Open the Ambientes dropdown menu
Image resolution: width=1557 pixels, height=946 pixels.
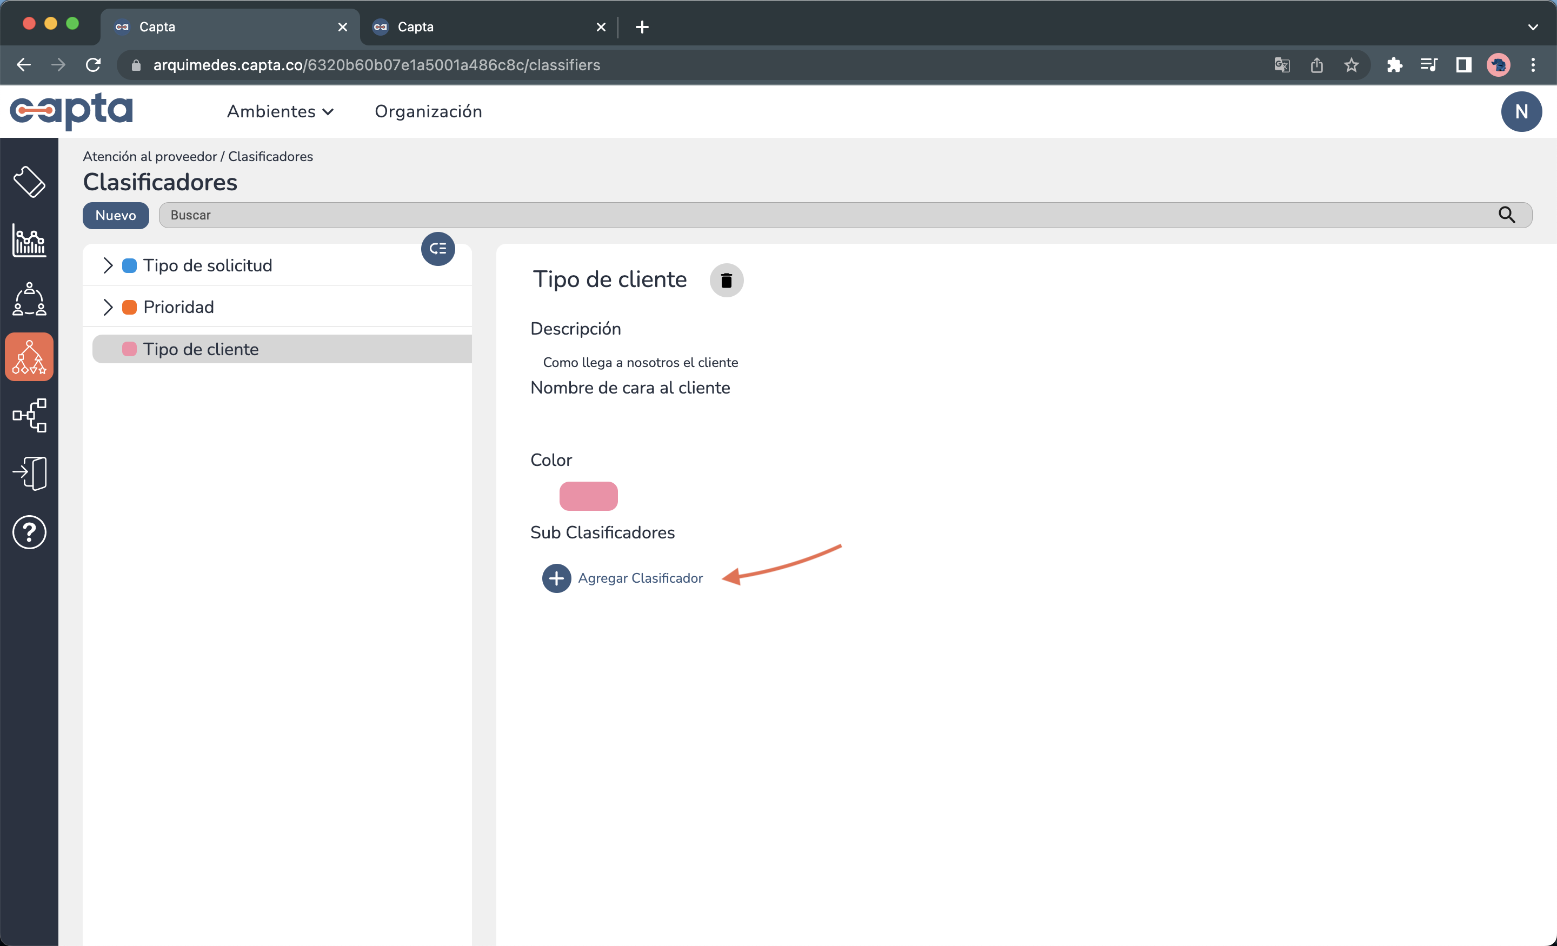pyautogui.click(x=280, y=112)
